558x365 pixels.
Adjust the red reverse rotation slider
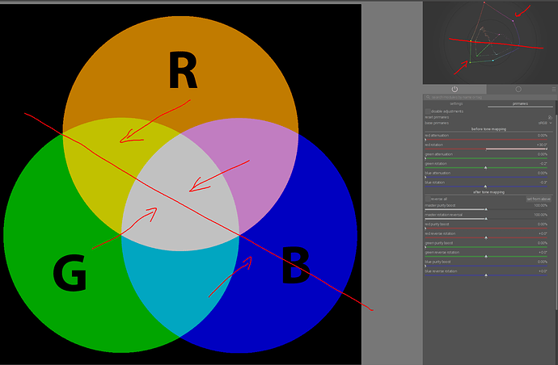(486, 237)
